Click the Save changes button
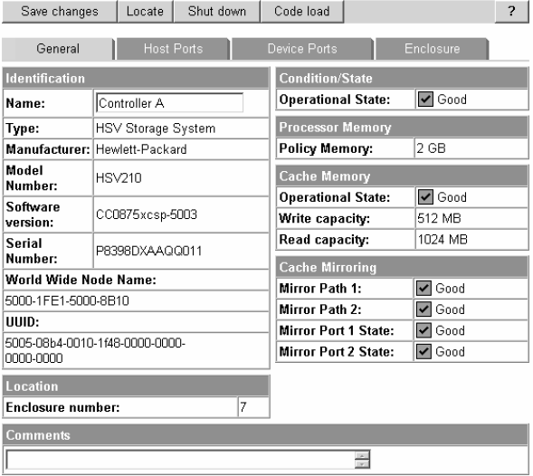Viewport: 533px width, 476px height. click(60, 11)
